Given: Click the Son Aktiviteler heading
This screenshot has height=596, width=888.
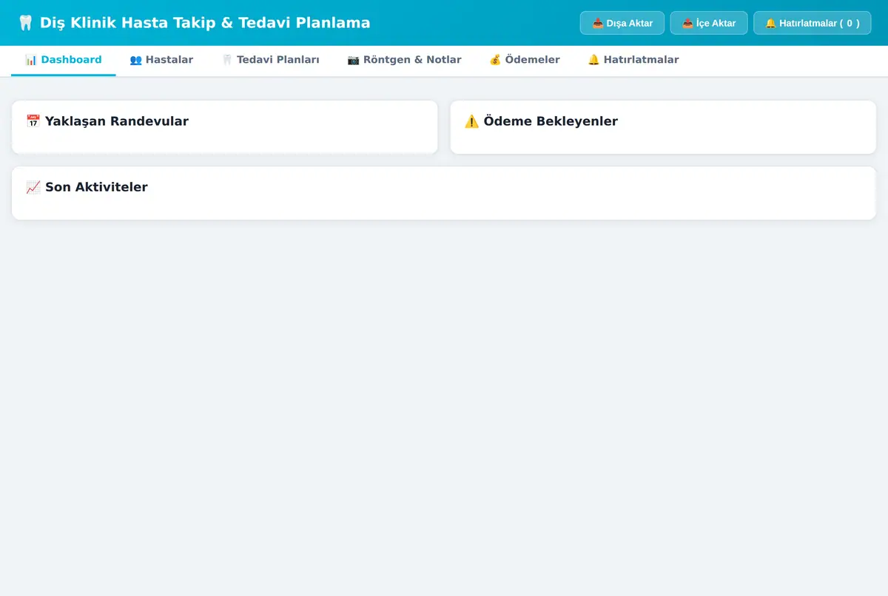Looking at the screenshot, I should (87, 187).
